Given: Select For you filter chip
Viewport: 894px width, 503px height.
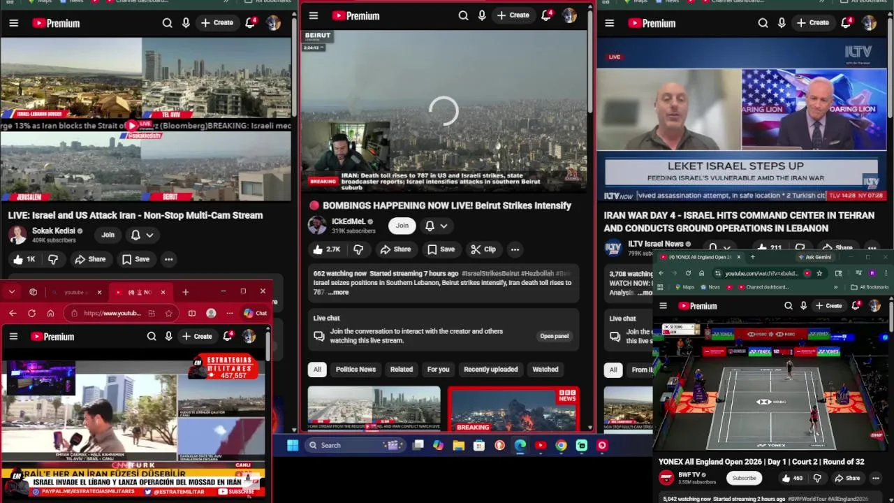Looking at the screenshot, I should 438,369.
